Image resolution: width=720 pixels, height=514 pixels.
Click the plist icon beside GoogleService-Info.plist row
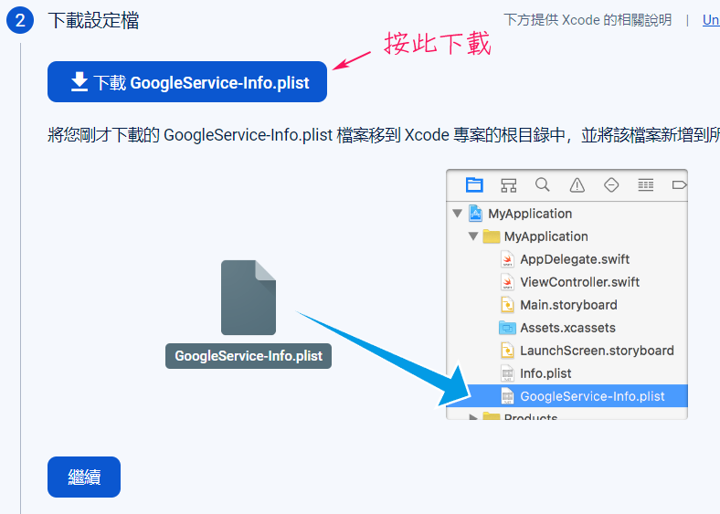(507, 396)
